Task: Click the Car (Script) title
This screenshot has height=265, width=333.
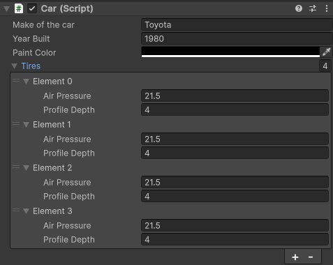Action: 67,9
